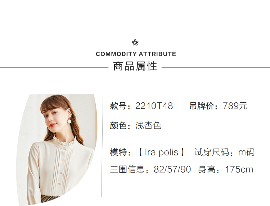
Task: Click the measurements 82/57/90
Action: pyautogui.click(x=172, y=169)
